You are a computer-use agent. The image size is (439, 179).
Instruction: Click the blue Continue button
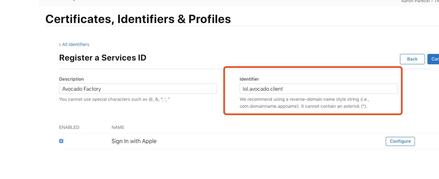434,59
